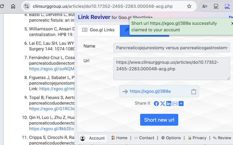The width and height of the screenshot is (233, 145).
Task: Click the Short new url button
Action: click(159, 120)
